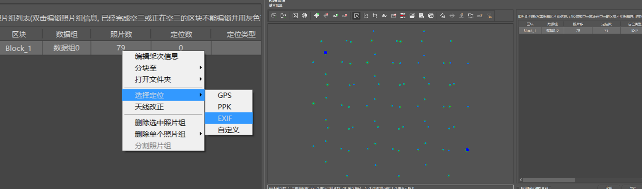Click the horizontal scrollbar in photo group list
This screenshot has width=642, height=189.
[x=549, y=180]
